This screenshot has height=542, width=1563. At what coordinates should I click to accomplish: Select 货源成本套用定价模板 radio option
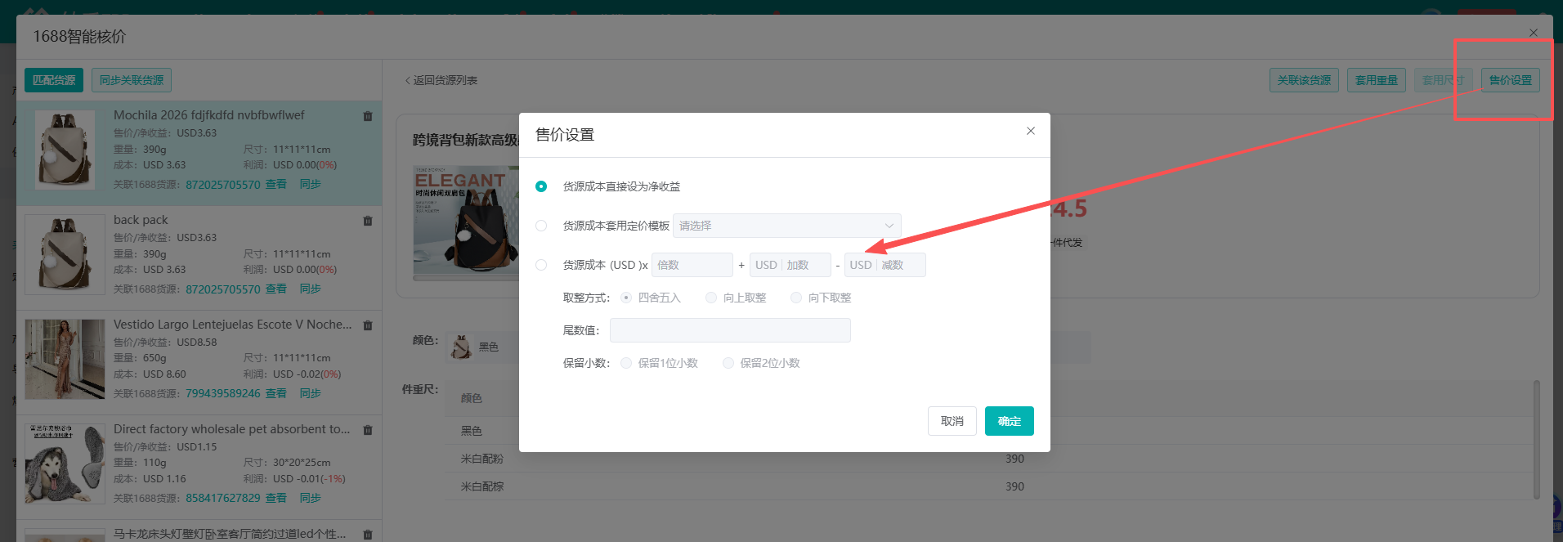tap(541, 226)
